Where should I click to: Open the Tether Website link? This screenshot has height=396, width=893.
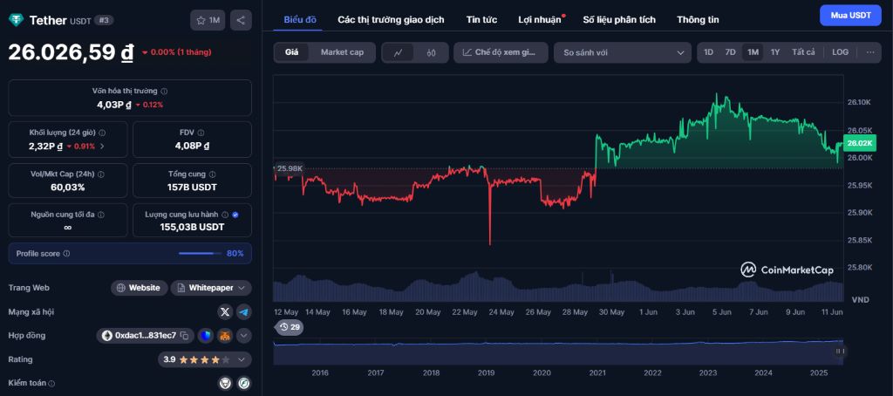pyautogui.click(x=139, y=288)
